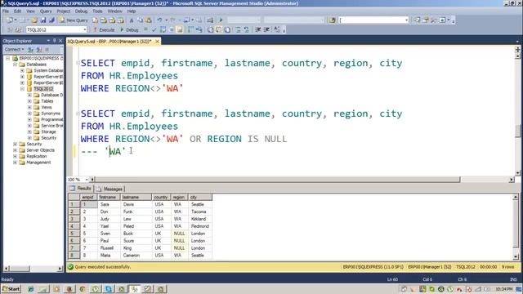
Task: Collapse the Databases node
Action: point(15,65)
